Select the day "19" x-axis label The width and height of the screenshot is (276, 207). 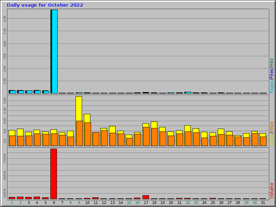click(x=162, y=203)
